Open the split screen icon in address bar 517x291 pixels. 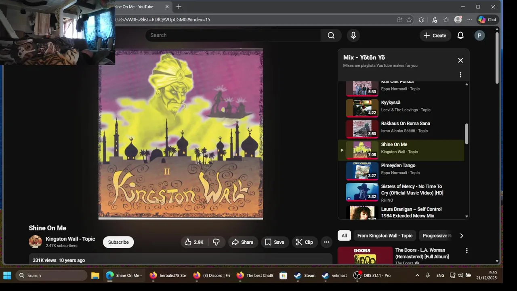click(x=399, y=19)
